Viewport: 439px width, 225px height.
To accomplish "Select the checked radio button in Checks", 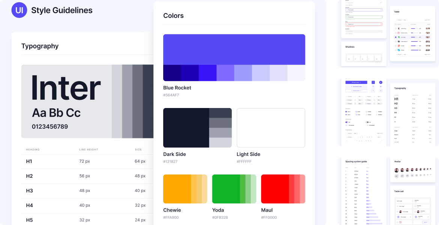I will click(x=346, y=114).
